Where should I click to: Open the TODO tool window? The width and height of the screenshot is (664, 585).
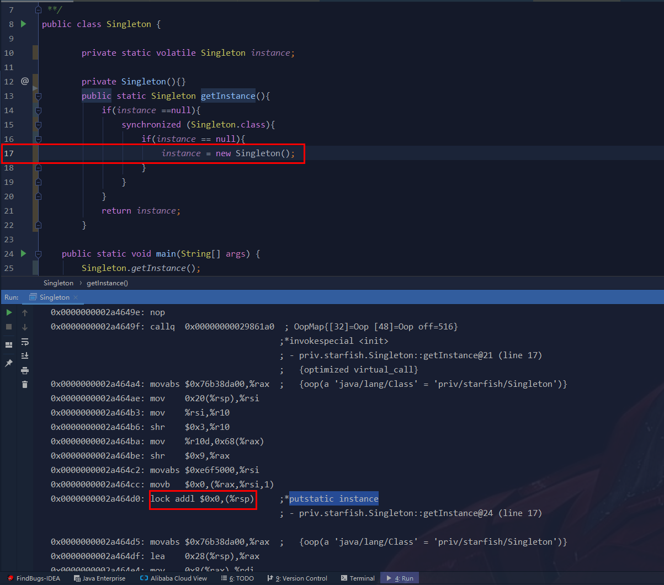coord(237,578)
